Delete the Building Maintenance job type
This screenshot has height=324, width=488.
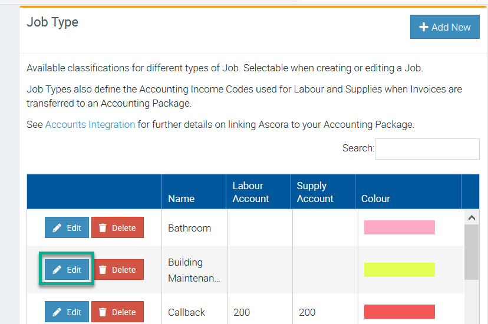[117, 270]
